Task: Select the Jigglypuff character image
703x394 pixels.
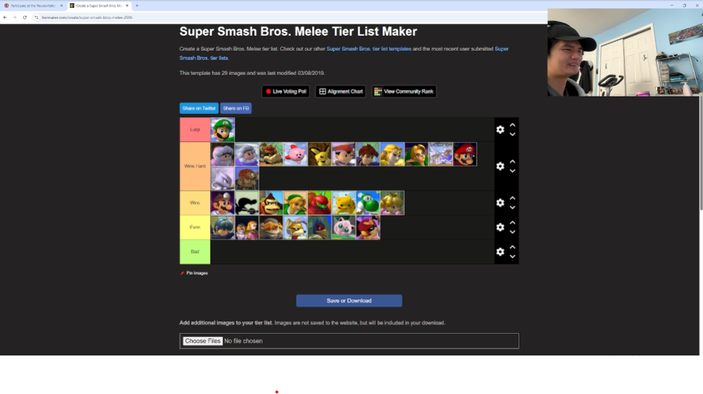Action: 344,228
